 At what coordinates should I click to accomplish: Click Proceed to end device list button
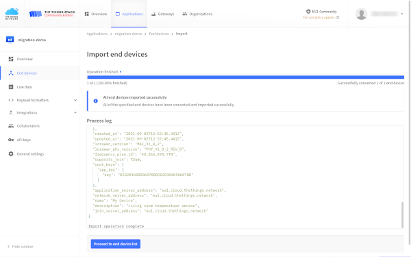coord(116,244)
